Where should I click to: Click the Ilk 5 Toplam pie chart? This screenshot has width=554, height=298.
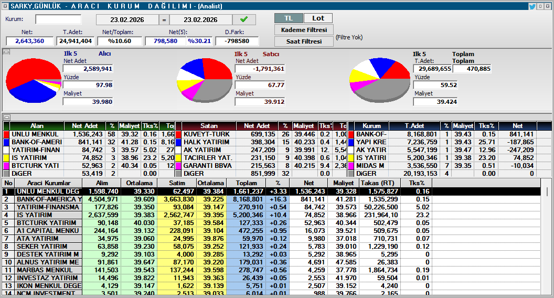(x=380, y=81)
